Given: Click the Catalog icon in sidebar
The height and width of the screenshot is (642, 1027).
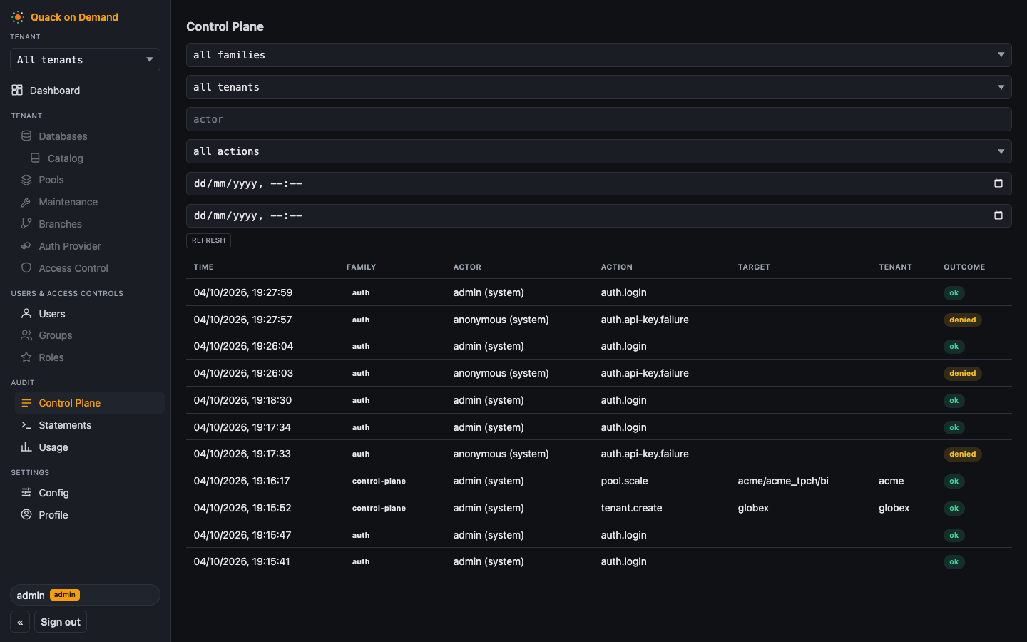Looking at the screenshot, I should pos(35,158).
